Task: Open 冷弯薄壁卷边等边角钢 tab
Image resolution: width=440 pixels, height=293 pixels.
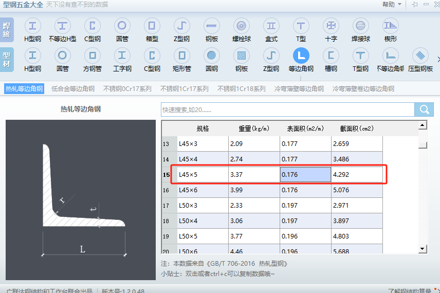Action: click(363, 89)
